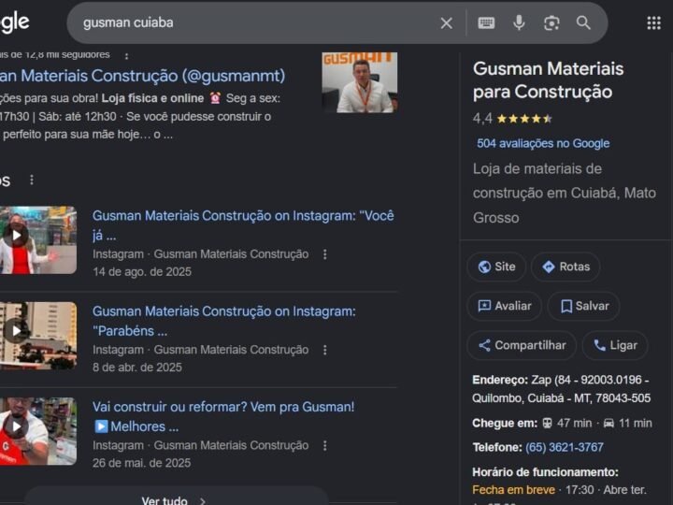Screen dimensions: 673x505
Task: Click the date '14 de ago. de 2025'
Action: pos(142,272)
